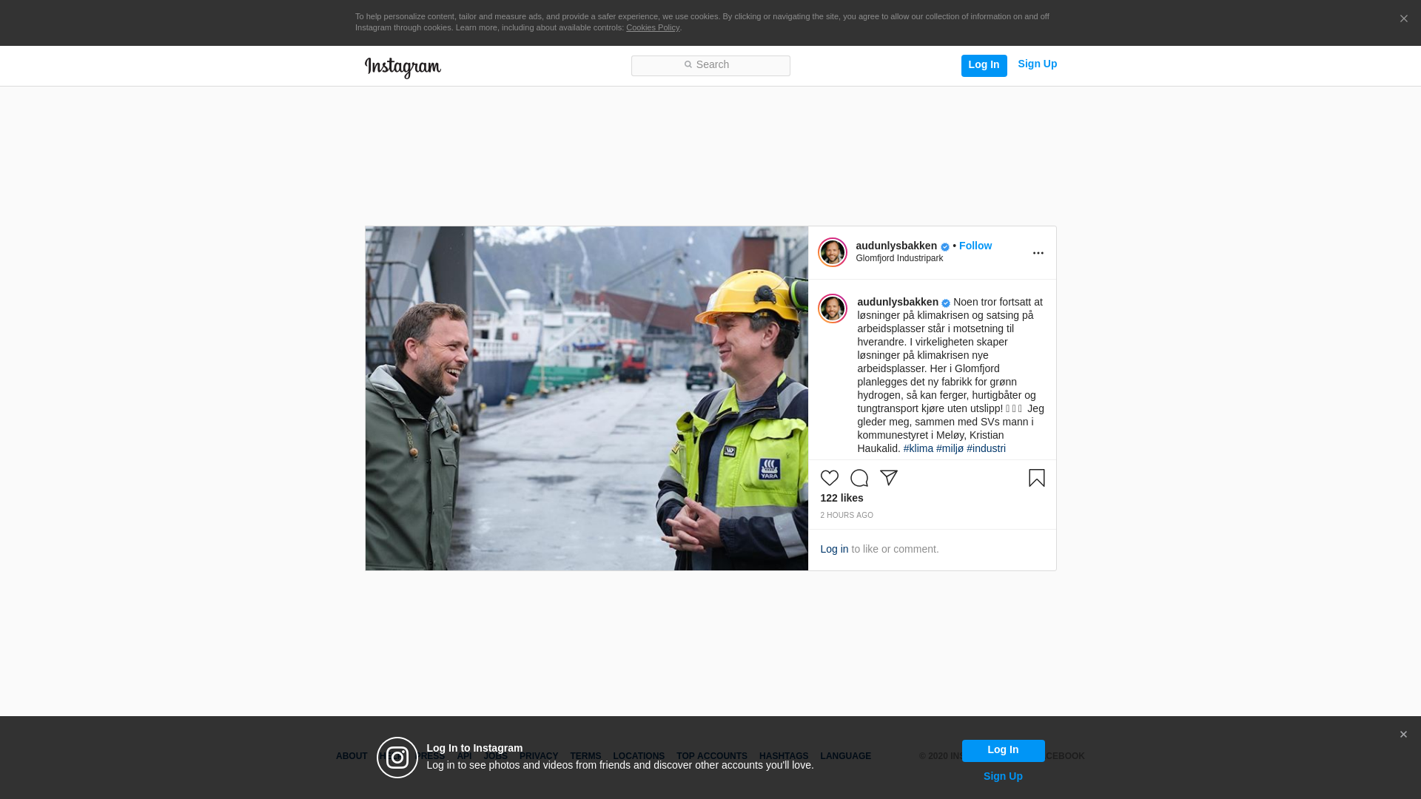Click the post photo of two men
Image resolution: width=1421 pixels, height=799 pixels.
(586, 398)
